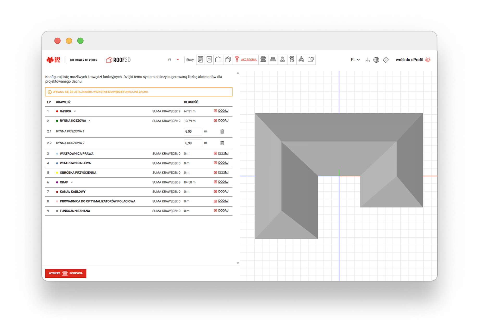
Task: Open the location pin stage icon
Action: tap(282, 60)
